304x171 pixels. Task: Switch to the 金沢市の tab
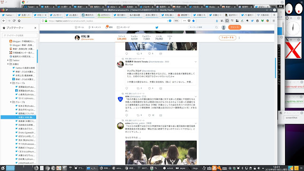231,15
